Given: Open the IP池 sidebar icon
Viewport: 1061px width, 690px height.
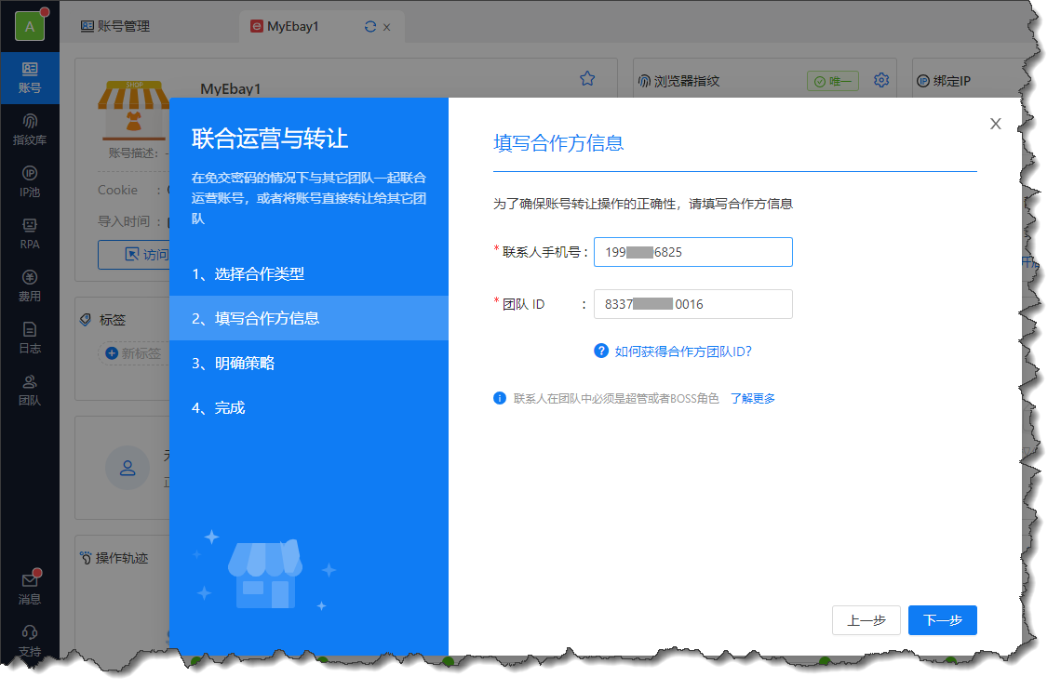Looking at the screenshot, I should click(x=30, y=181).
